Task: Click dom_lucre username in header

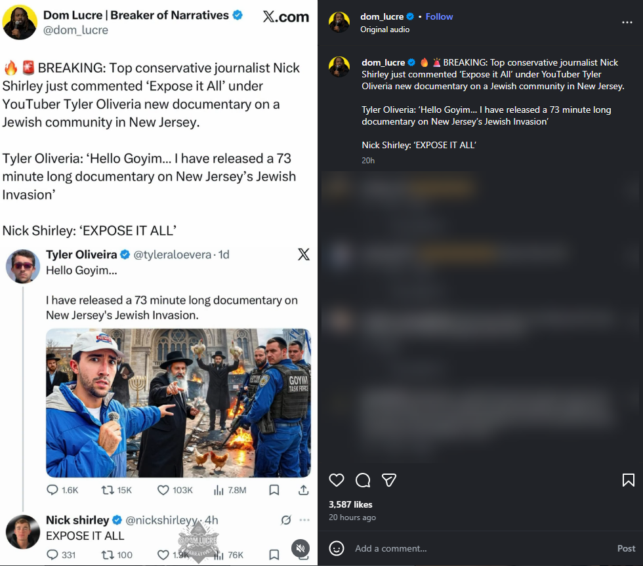Action: click(382, 16)
